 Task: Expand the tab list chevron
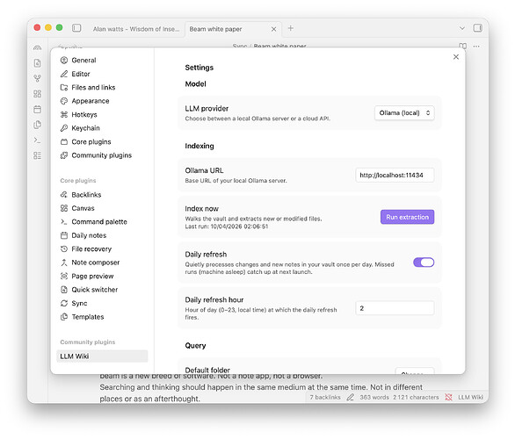coord(461,28)
